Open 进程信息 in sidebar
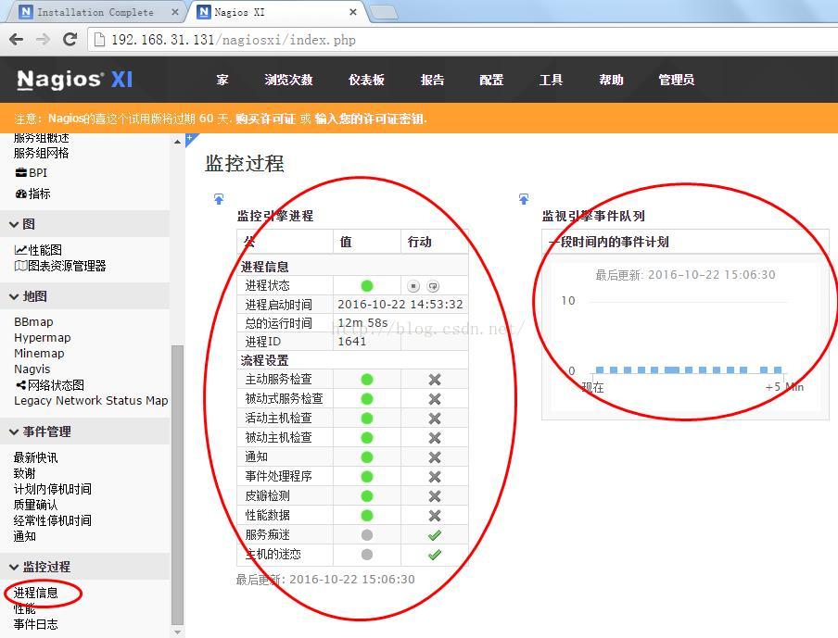The width and height of the screenshot is (838, 638). pos(36,593)
